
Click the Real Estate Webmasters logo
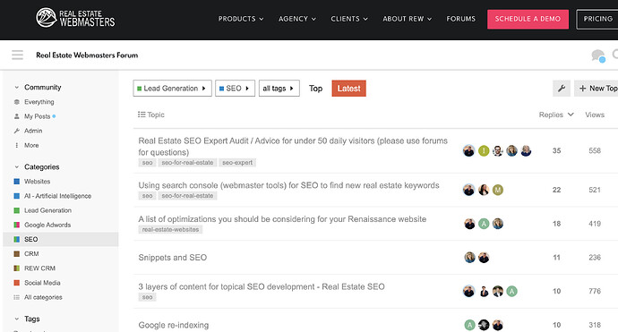(75, 18)
